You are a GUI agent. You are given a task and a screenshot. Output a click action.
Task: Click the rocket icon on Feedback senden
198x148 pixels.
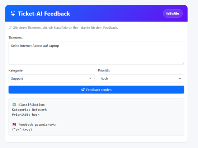point(83,90)
